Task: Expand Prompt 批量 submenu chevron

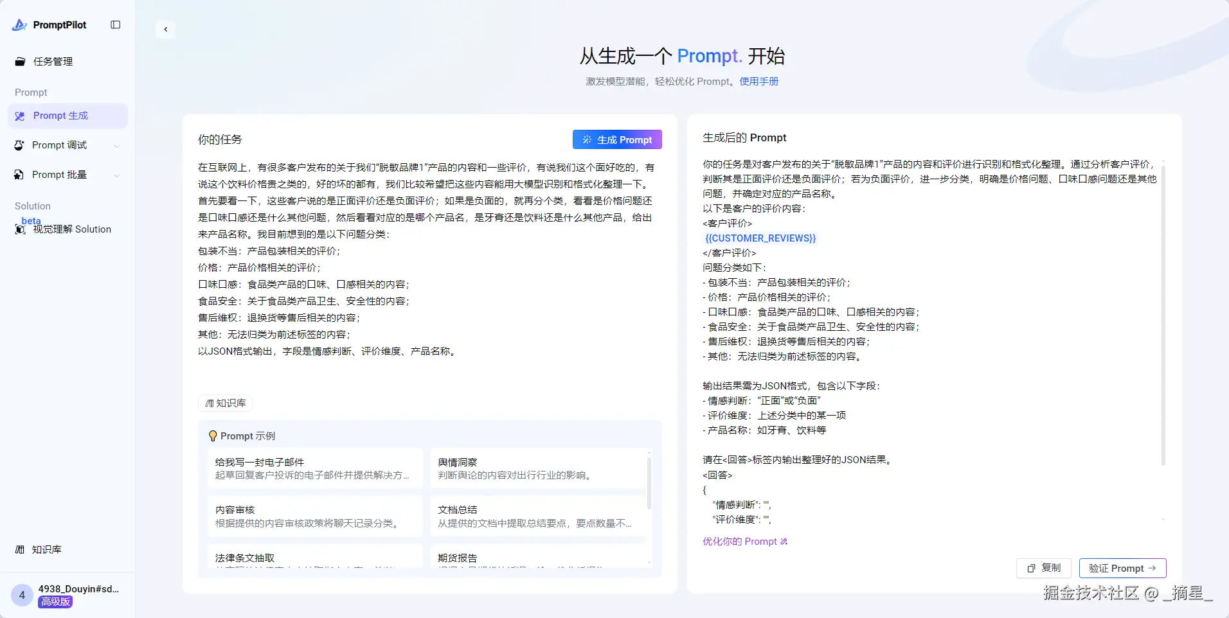Action: pos(117,175)
